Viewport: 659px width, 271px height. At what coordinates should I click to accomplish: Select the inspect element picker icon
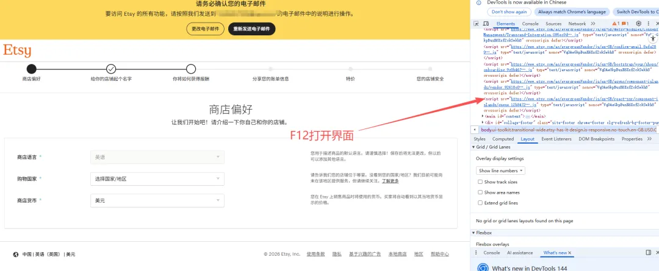tap(476, 24)
